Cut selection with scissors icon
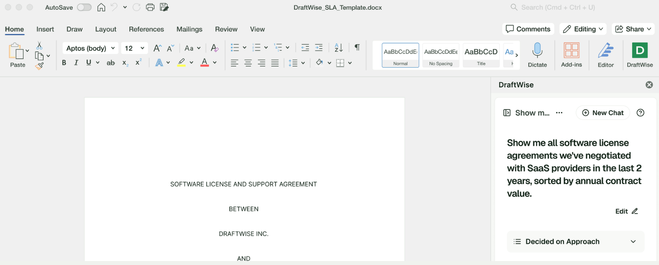 tap(39, 45)
